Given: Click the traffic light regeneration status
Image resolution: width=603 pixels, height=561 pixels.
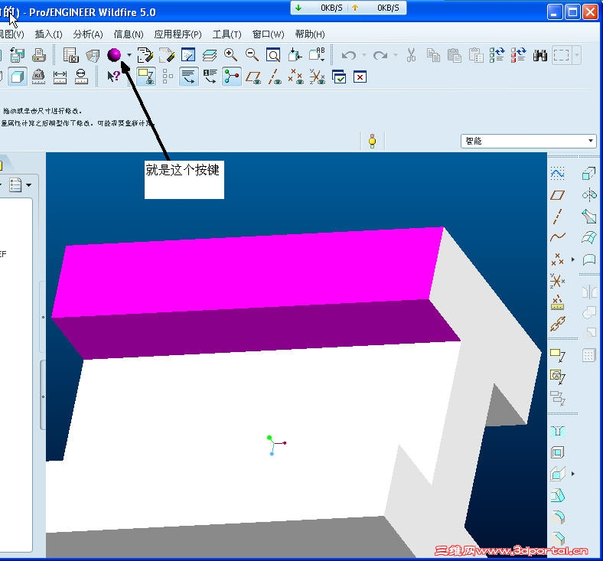Looking at the screenshot, I should 372,141.
